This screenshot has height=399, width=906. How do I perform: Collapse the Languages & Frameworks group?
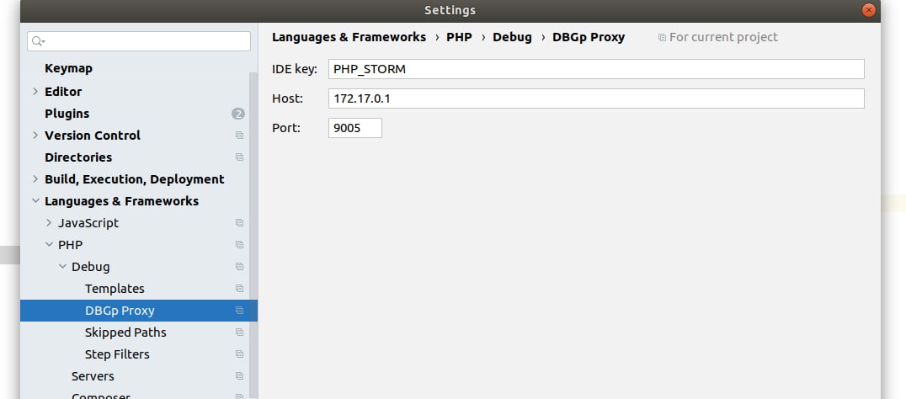tap(35, 201)
